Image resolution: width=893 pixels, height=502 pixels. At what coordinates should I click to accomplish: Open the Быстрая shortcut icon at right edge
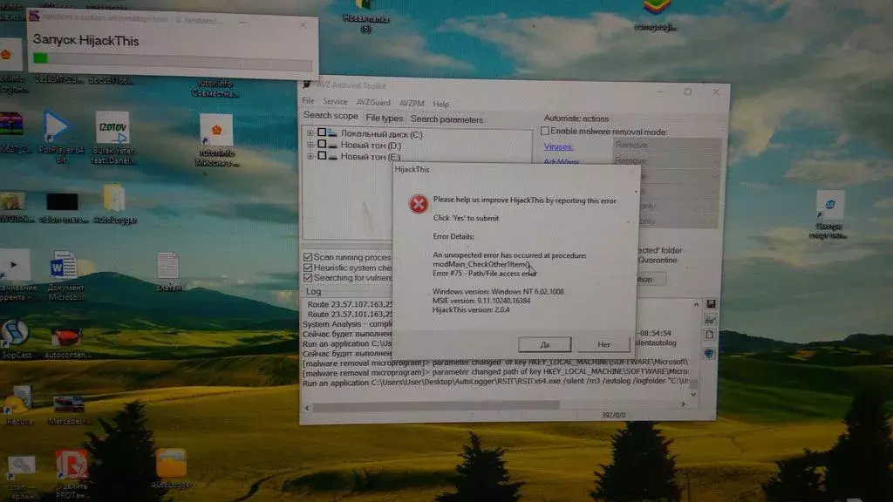[x=830, y=205]
